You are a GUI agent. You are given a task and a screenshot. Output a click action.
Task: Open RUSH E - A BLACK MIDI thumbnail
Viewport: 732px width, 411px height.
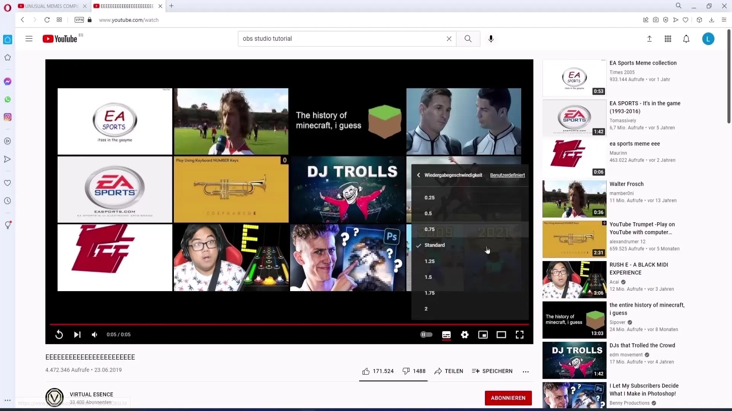pos(574,279)
